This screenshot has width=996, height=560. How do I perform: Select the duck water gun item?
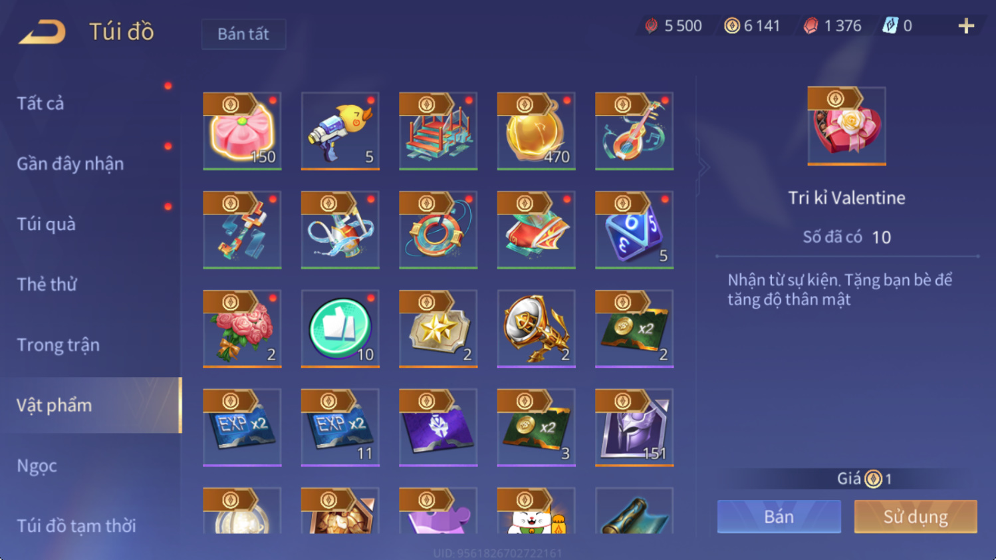coord(340,131)
